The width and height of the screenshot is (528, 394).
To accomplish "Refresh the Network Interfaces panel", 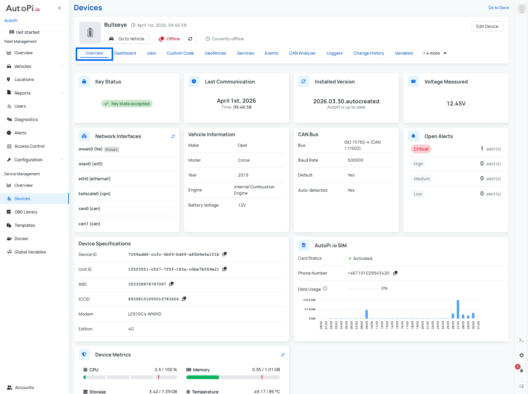I will 173,137.
